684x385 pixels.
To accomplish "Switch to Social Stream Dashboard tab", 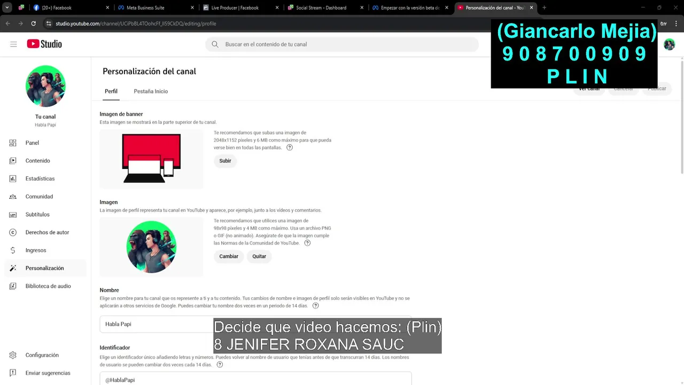I will pyautogui.click(x=326, y=7).
